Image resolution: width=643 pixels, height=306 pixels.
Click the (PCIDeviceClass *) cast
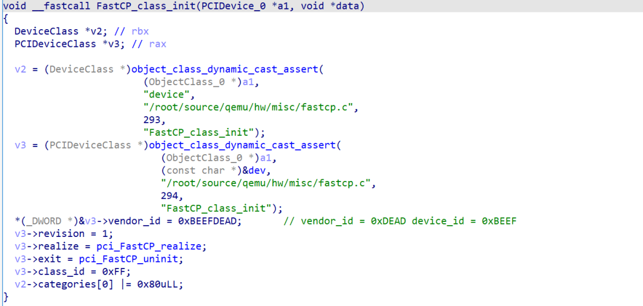click(96, 146)
